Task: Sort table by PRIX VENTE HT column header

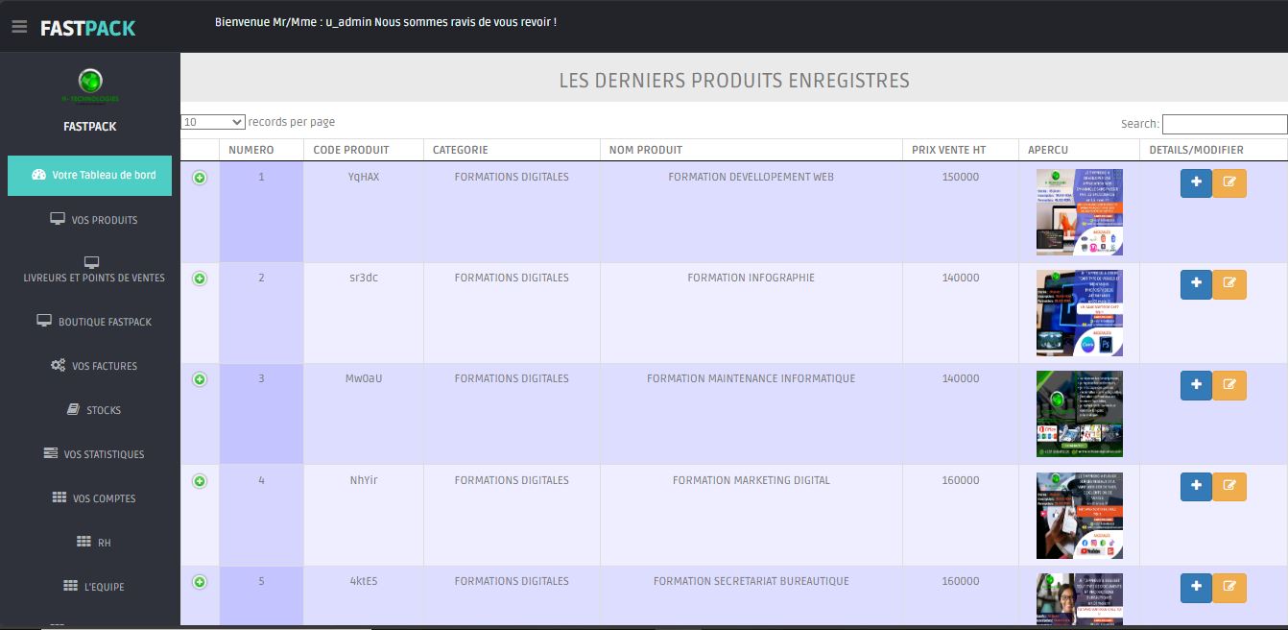Action: tap(948, 150)
